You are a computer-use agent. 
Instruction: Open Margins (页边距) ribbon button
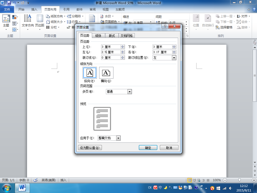point(40,22)
